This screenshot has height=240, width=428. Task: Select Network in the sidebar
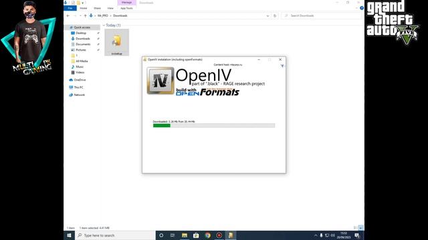click(x=79, y=95)
